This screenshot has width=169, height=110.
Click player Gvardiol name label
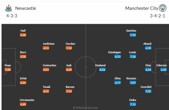coord(146,87)
